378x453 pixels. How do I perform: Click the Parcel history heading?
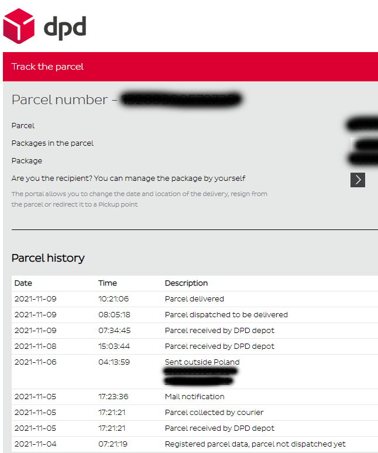point(48,258)
